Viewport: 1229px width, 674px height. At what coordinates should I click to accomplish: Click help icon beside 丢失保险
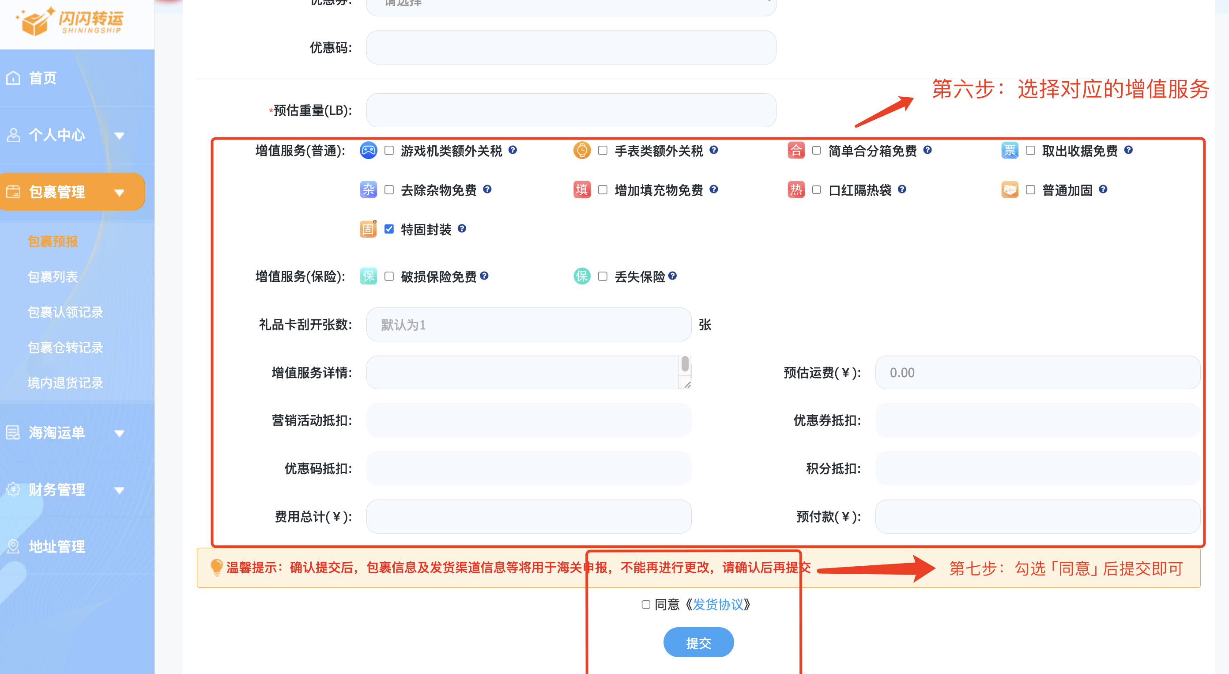pos(672,276)
